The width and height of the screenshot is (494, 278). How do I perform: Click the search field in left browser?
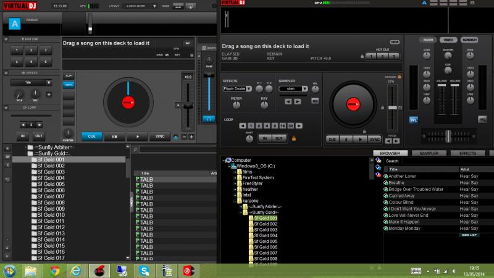coord(178,150)
